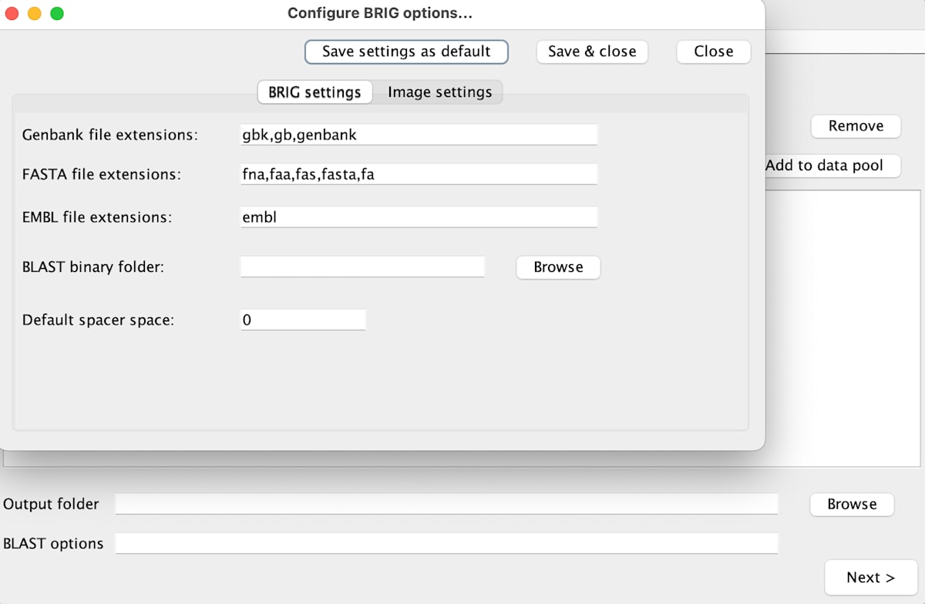The width and height of the screenshot is (925, 604).
Task: Focus the Output folder field
Action: pyautogui.click(x=446, y=504)
